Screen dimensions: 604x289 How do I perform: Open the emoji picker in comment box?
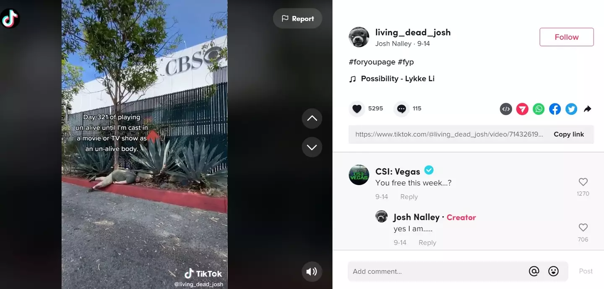pos(554,271)
